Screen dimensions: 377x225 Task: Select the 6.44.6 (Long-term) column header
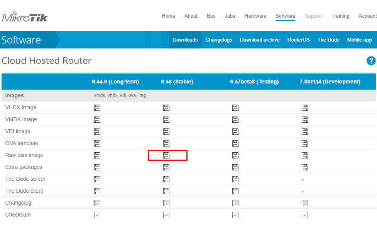pyautogui.click(x=115, y=82)
